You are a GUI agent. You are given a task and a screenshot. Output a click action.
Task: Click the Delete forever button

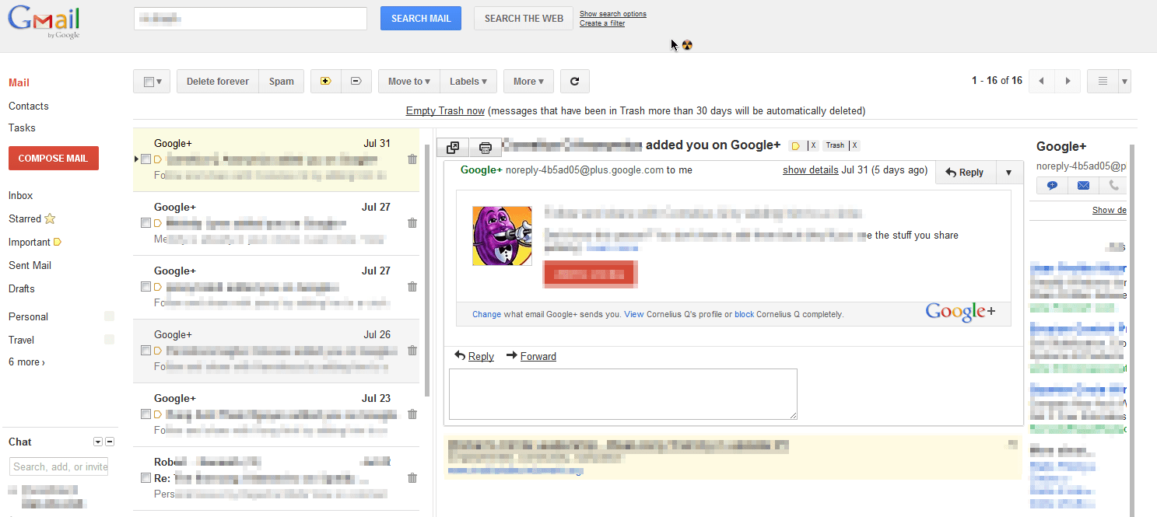coord(218,82)
